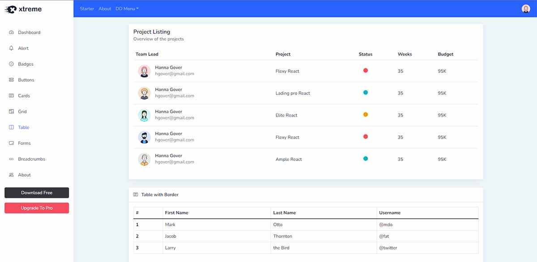
Task: Click the About users icon
Action: coord(11,175)
